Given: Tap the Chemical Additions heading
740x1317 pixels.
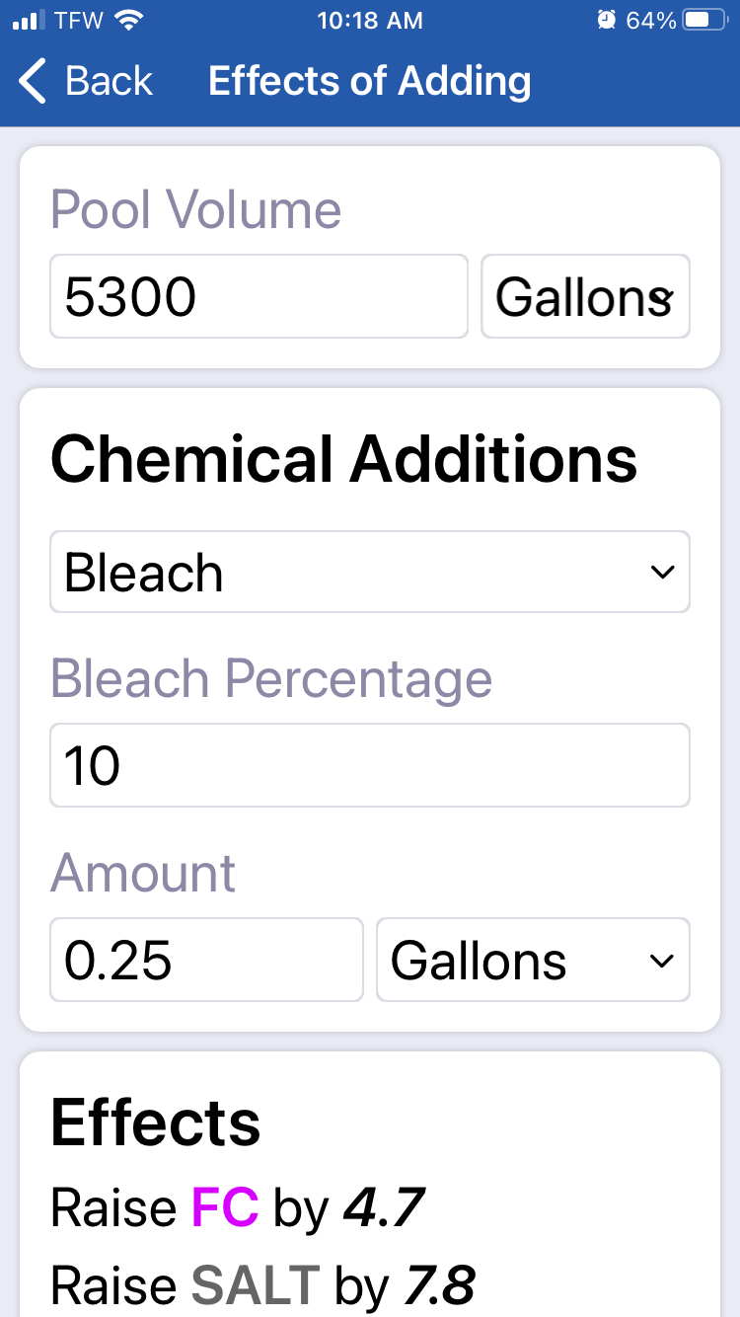Looking at the screenshot, I should [x=344, y=459].
